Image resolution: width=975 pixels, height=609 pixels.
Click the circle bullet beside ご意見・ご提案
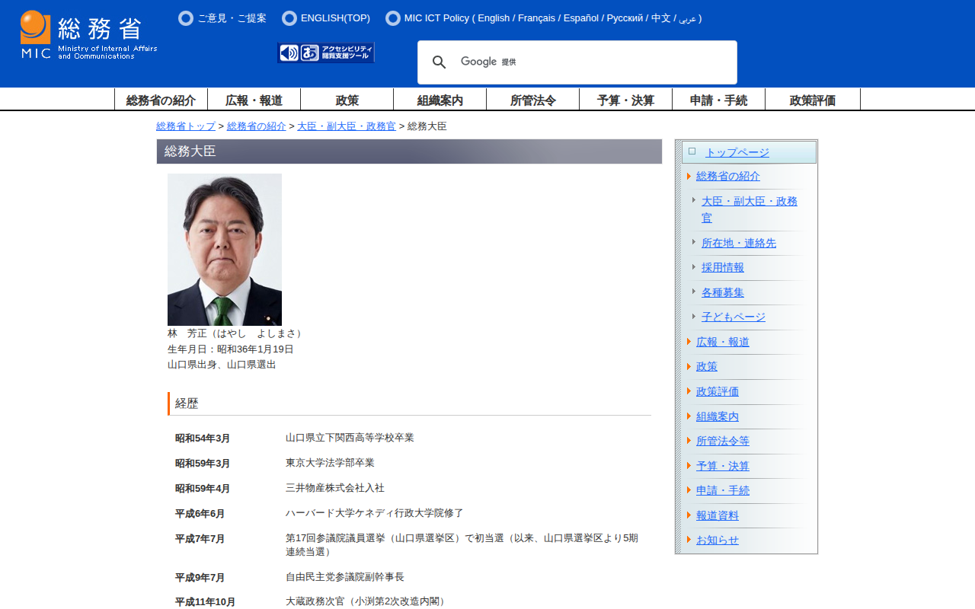pyautogui.click(x=185, y=18)
